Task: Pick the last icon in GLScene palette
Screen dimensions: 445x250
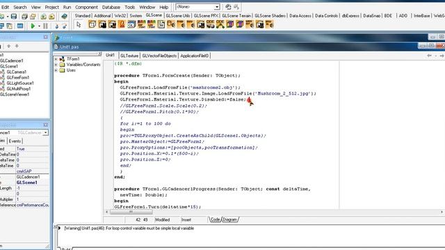Action: pos(269,25)
